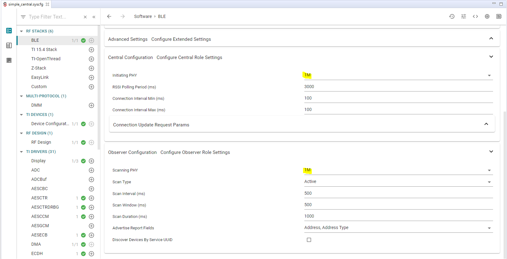Screen dimensions: 507x259
Task: Collapse the RF STACKS tree group
Action: (x=21, y=31)
